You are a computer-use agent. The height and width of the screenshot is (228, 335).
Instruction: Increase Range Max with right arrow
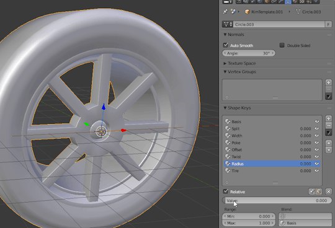[x=272, y=223]
